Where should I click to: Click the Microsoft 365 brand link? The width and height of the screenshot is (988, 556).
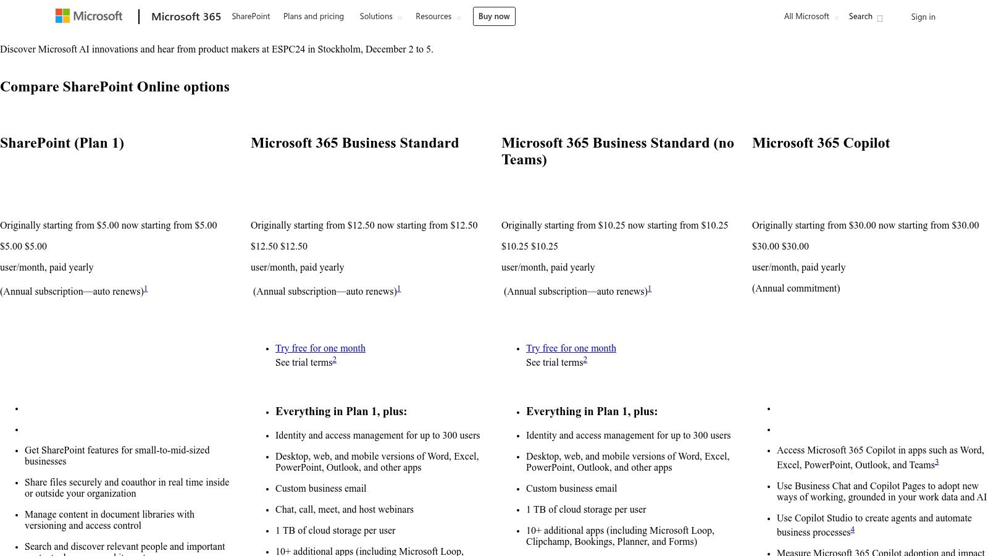click(186, 17)
